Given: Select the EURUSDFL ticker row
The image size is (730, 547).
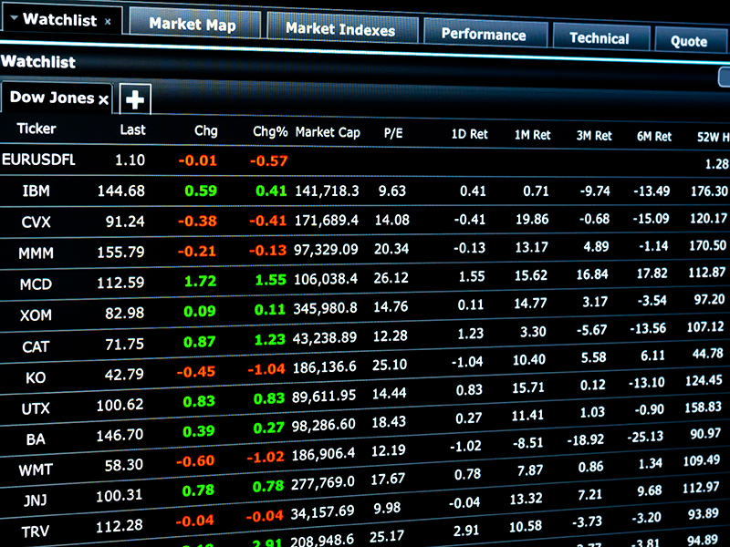Looking at the screenshot, I should (38, 160).
